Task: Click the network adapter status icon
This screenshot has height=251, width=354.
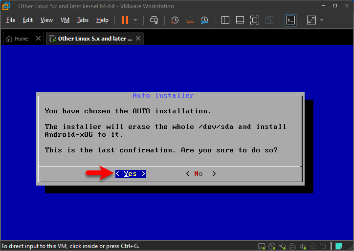Action: pos(282,246)
